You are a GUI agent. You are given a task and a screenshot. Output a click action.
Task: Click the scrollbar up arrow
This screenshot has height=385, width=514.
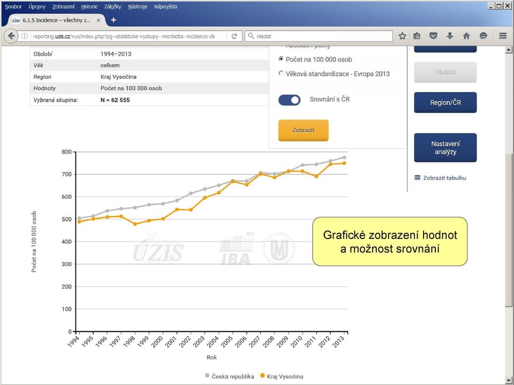(509, 50)
